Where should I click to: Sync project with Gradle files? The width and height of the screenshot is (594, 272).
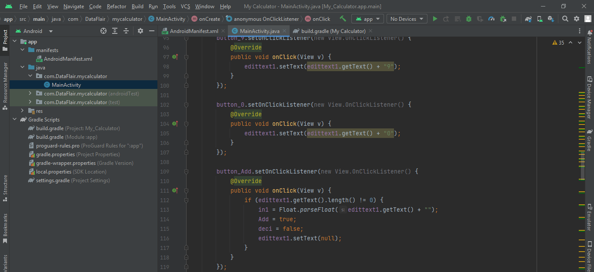[528, 19]
